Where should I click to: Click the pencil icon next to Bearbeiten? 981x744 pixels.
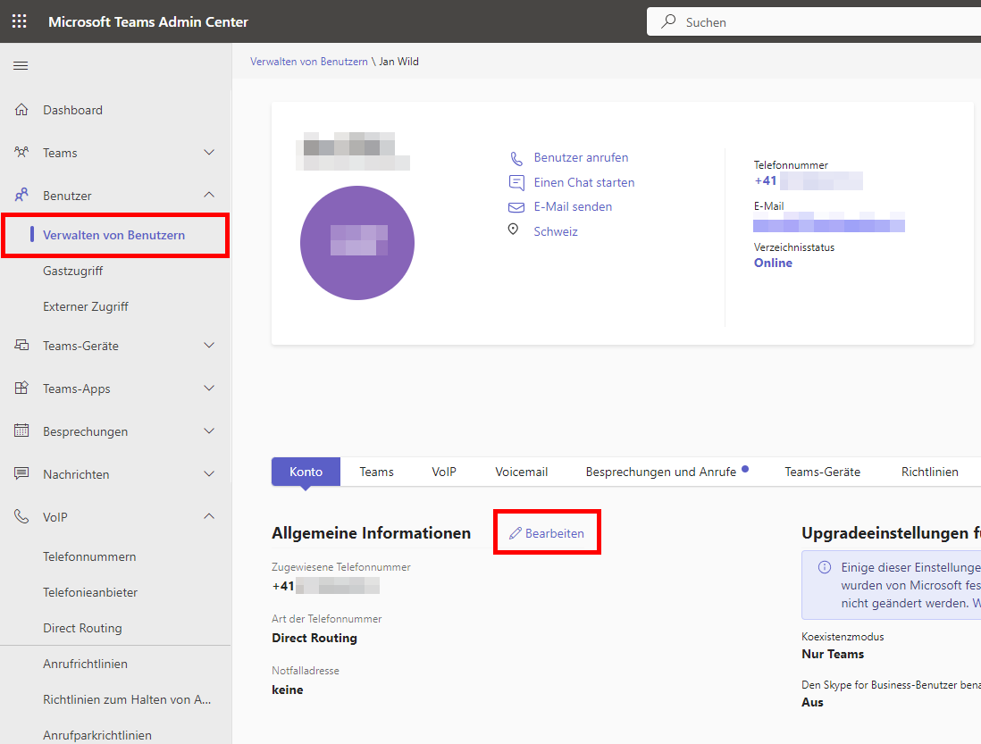point(515,533)
